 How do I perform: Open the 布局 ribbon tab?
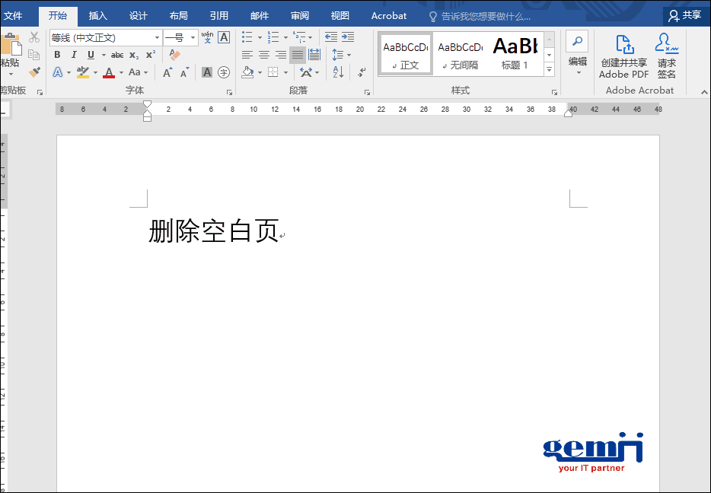(x=179, y=15)
